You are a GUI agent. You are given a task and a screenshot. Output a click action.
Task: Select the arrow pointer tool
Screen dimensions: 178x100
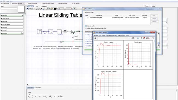pos(28,9)
